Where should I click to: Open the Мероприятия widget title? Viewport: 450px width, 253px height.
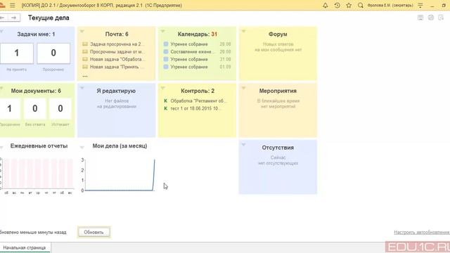[278, 91]
